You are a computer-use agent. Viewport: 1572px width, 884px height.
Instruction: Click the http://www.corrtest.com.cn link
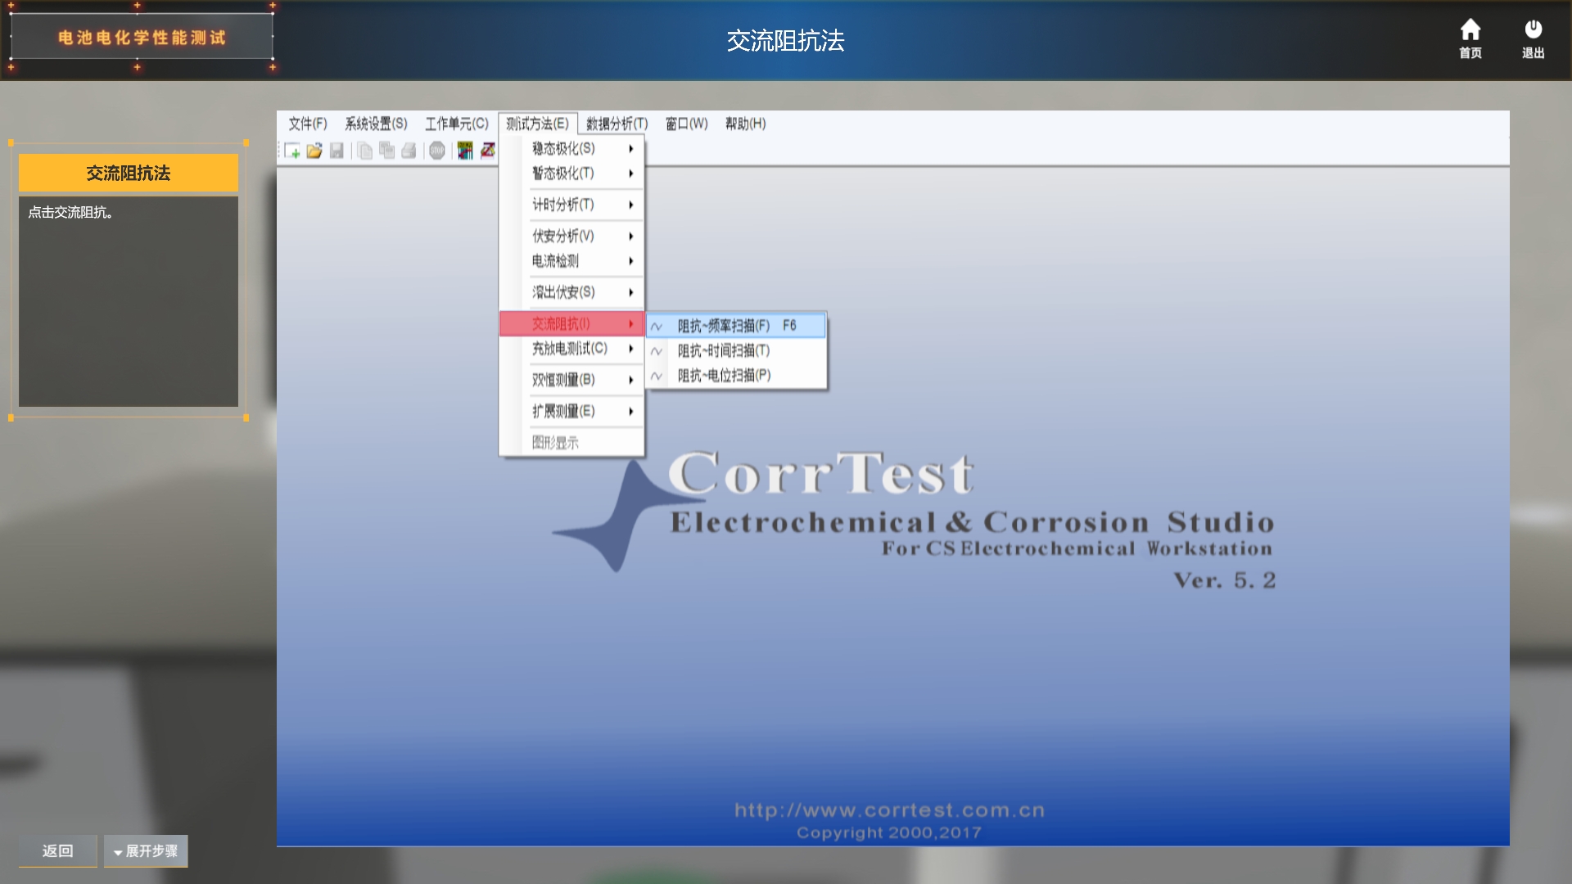tap(889, 810)
